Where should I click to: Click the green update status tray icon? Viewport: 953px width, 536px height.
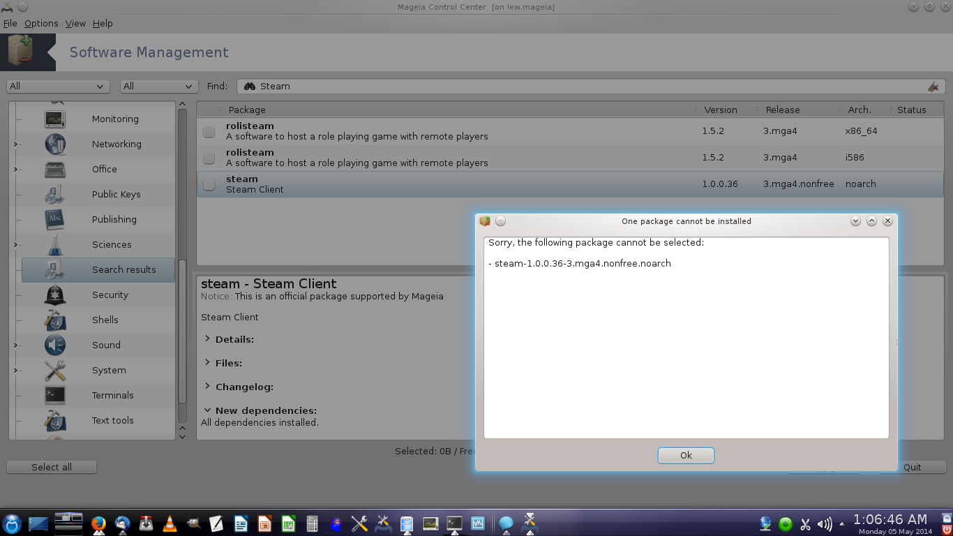tap(786, 524)
